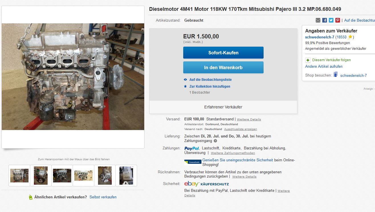Select the last thumbnail image

pyautogui.click(x=126, y=176)
